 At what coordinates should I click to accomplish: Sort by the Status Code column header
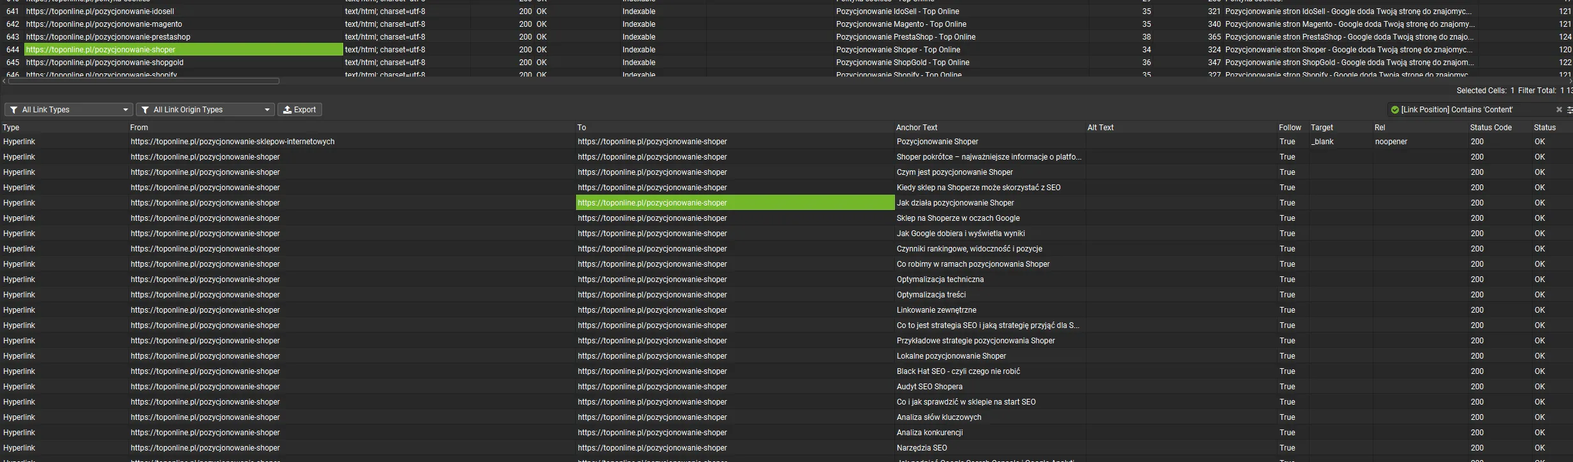click(1490, 128)
